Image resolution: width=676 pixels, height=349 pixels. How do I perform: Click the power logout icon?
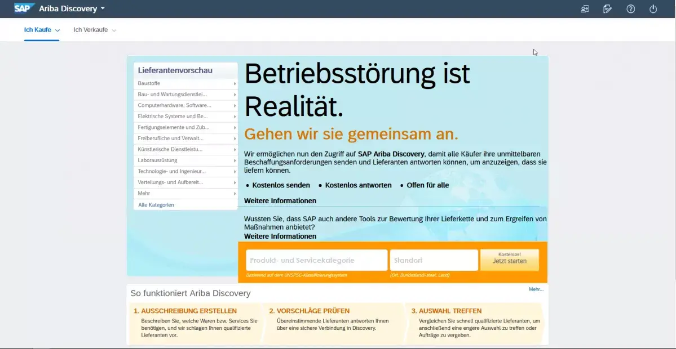pos(653,8)
